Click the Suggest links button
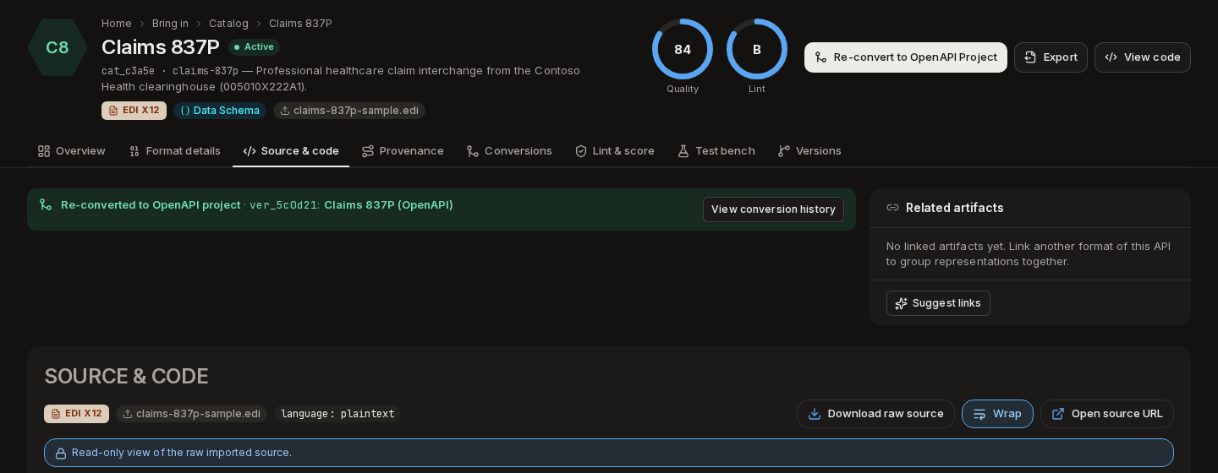Screen dimensions: 1218x473 coord(938,303)
